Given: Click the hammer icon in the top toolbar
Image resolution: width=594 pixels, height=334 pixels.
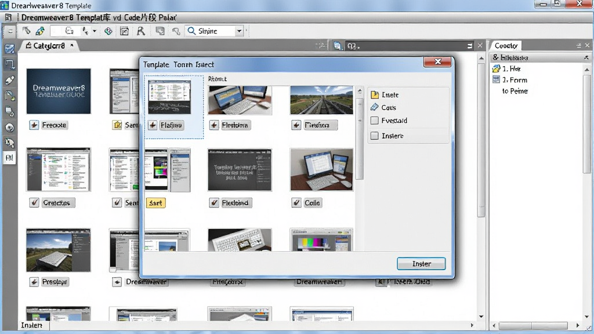Looking at the screenshot, I should click(x=26, y=31).
